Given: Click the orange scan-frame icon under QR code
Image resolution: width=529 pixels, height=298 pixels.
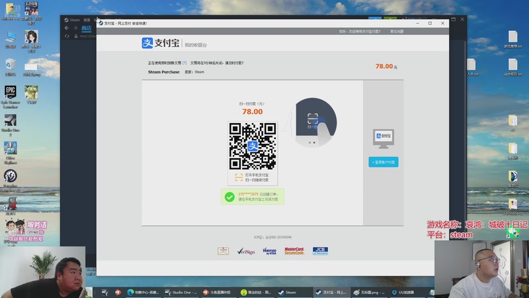Looking at the screenshot, I should (x=239, y=177).
